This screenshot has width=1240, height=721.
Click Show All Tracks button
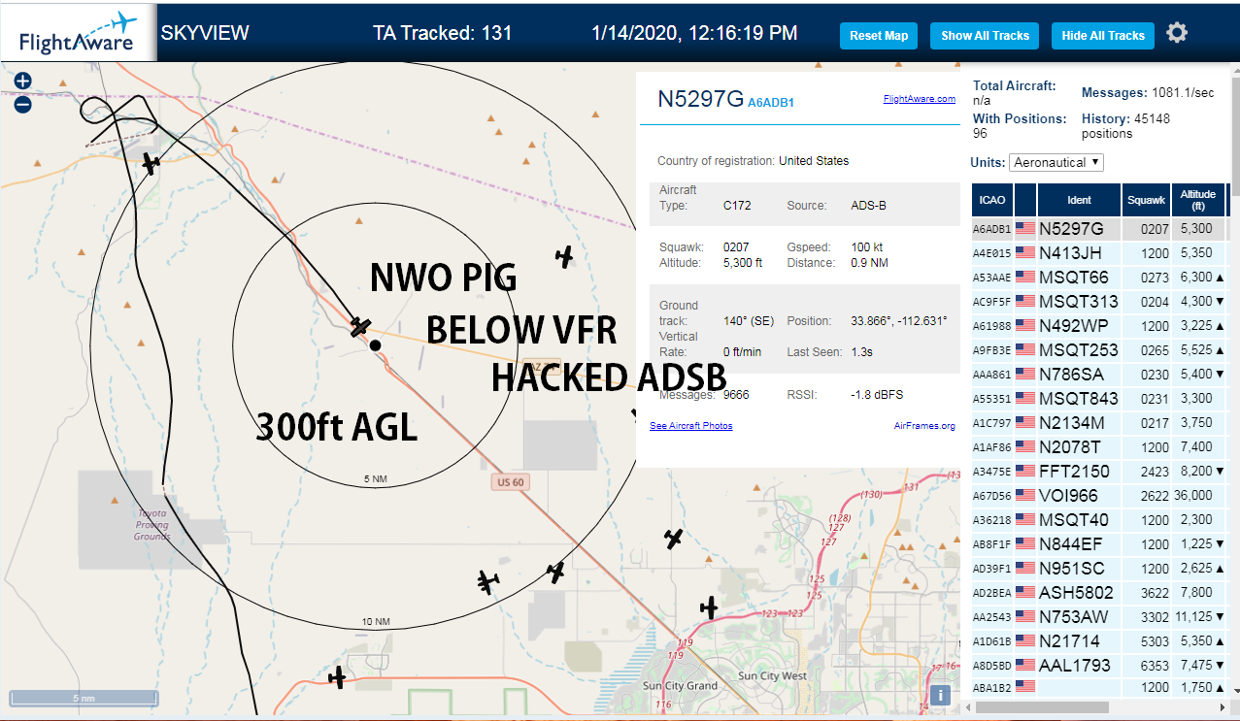pos(985,36)
